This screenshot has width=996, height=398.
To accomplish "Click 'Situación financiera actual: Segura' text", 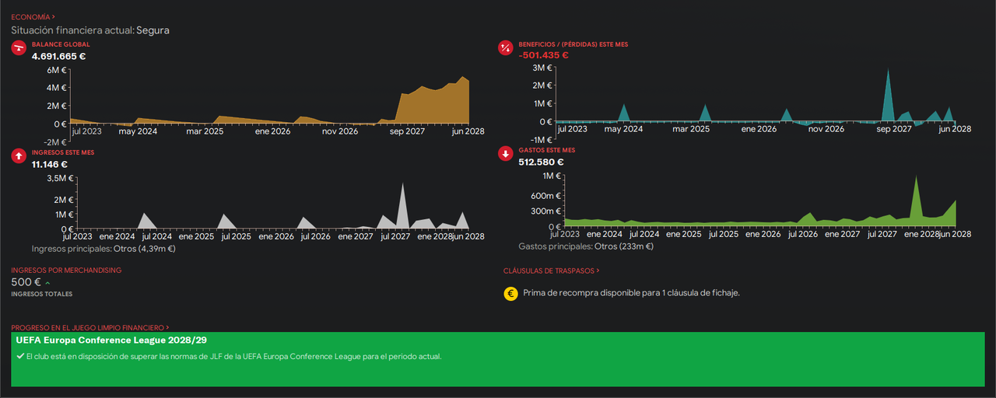I will click(90, 30).
